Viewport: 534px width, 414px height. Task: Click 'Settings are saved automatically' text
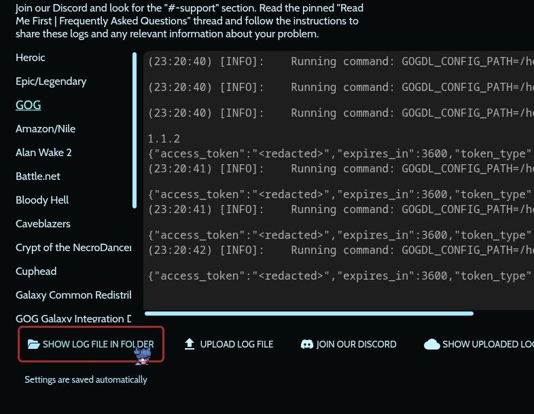(x=86, y=379)
